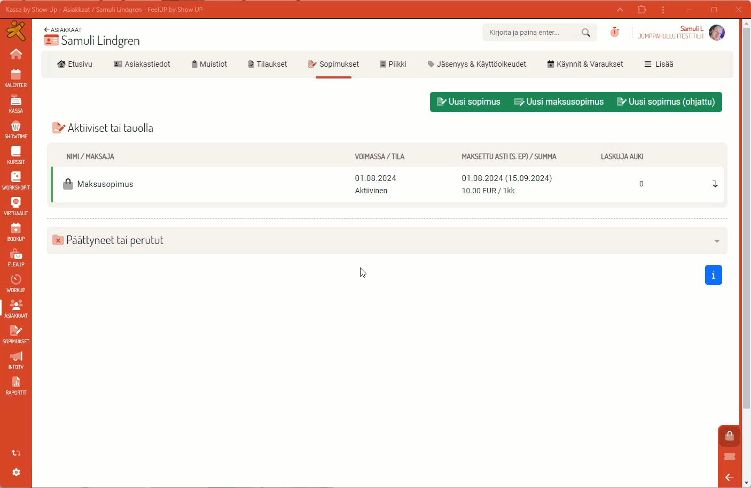
Task: Go to Showtime in sidebar
Action: coord(15,129)
